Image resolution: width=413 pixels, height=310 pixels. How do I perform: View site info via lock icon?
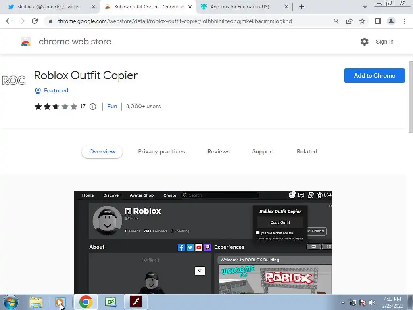[51, 21]
